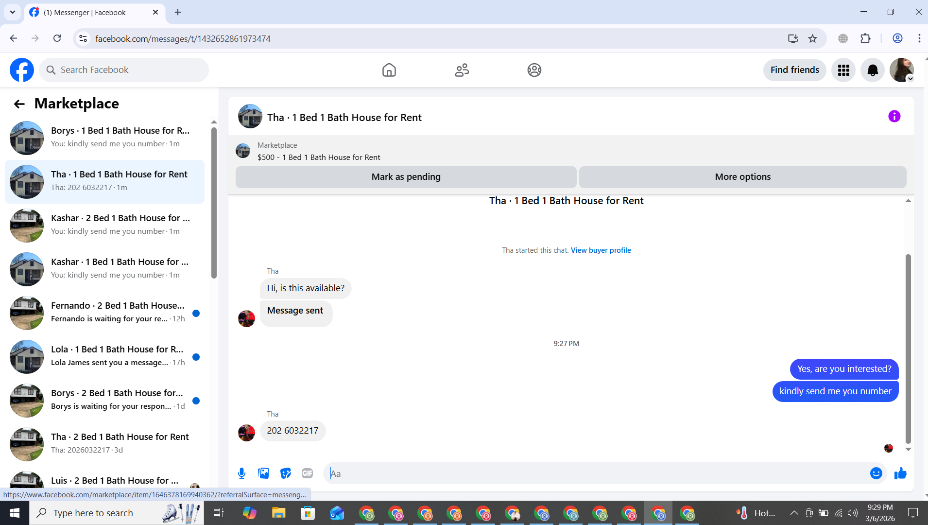This screenshot has width=928, height=525.
Task: Open the Facebook menu grid icon
Action: [843, 70]
